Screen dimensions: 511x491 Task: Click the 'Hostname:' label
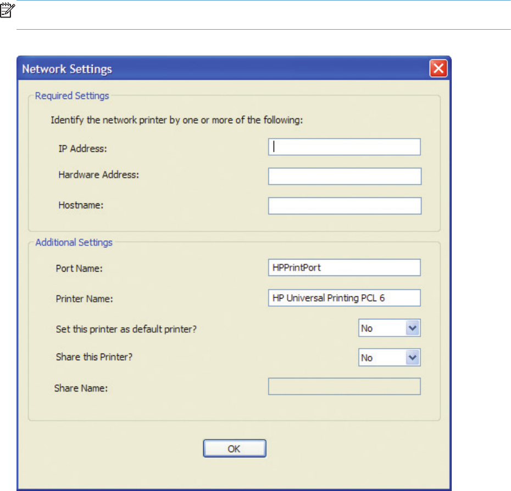(x=81, y=205)
